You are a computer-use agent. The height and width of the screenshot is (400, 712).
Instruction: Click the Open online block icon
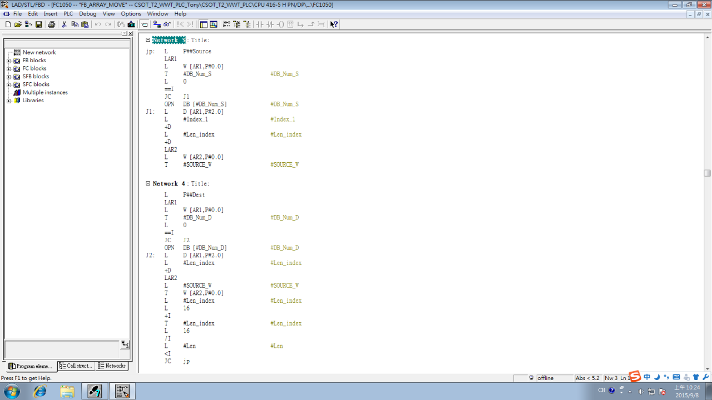(28, 24)
